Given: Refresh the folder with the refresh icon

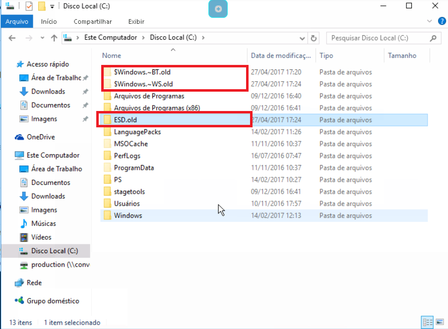Looking at the screenshot, I should coord(314,38).
